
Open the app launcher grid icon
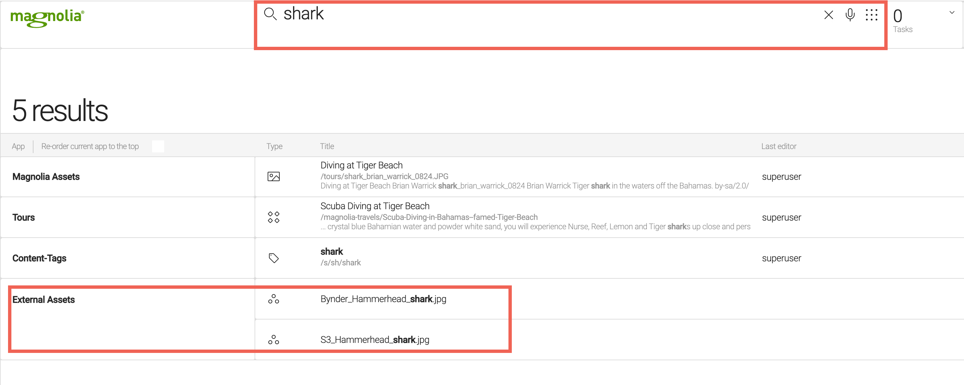871,15
